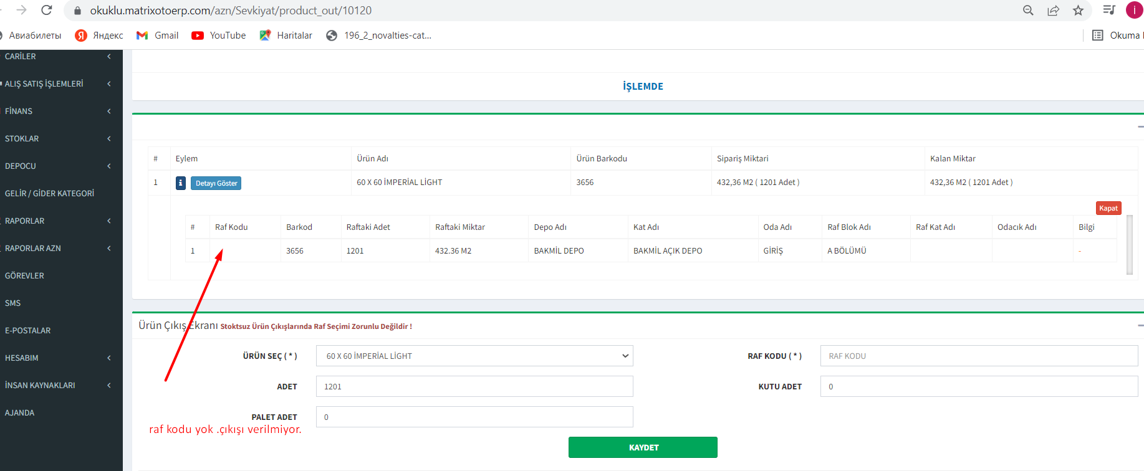Screen dimensions: 1144x471
Task: Expand the FİNANS sidebar section
Action: pyautogui.click(x=59, y=111)
